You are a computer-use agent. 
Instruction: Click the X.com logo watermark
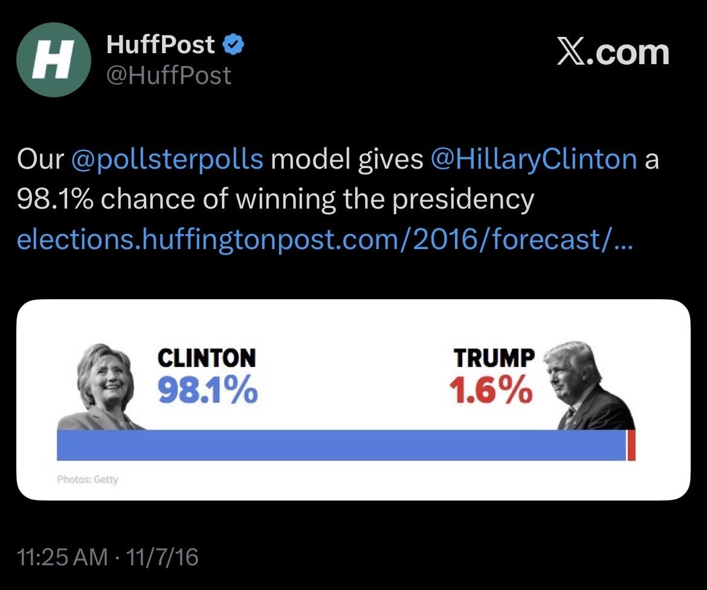click(613, 53)
